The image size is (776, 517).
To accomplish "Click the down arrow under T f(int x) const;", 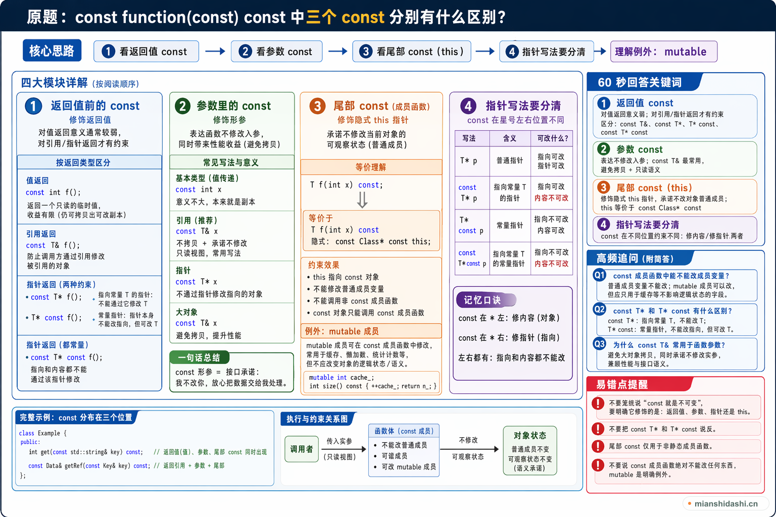I will pyautogui.click(x=362, y=200).
